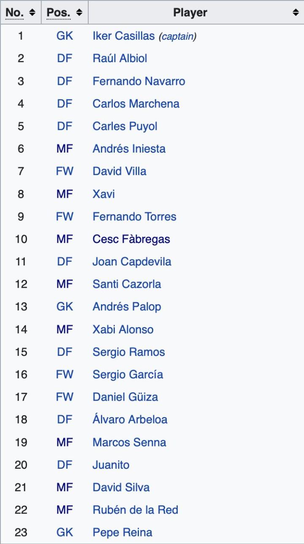Select the Marcos Senna link
The image size is (304, 544).
point(129,442)
